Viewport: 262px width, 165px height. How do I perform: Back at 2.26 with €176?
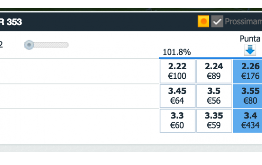(247, 71)
